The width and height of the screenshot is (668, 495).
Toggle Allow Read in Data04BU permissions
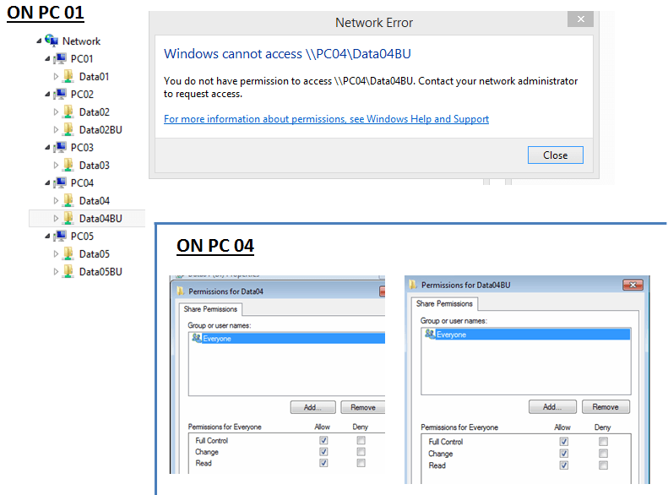pos(563,465)
